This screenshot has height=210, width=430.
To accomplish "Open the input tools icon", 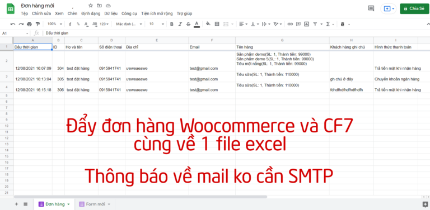I will coord(343,24).
